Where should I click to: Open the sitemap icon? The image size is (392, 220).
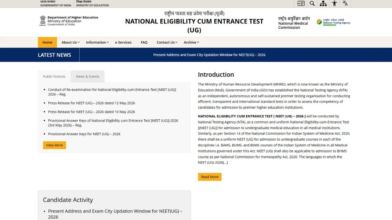pos(323,3)
